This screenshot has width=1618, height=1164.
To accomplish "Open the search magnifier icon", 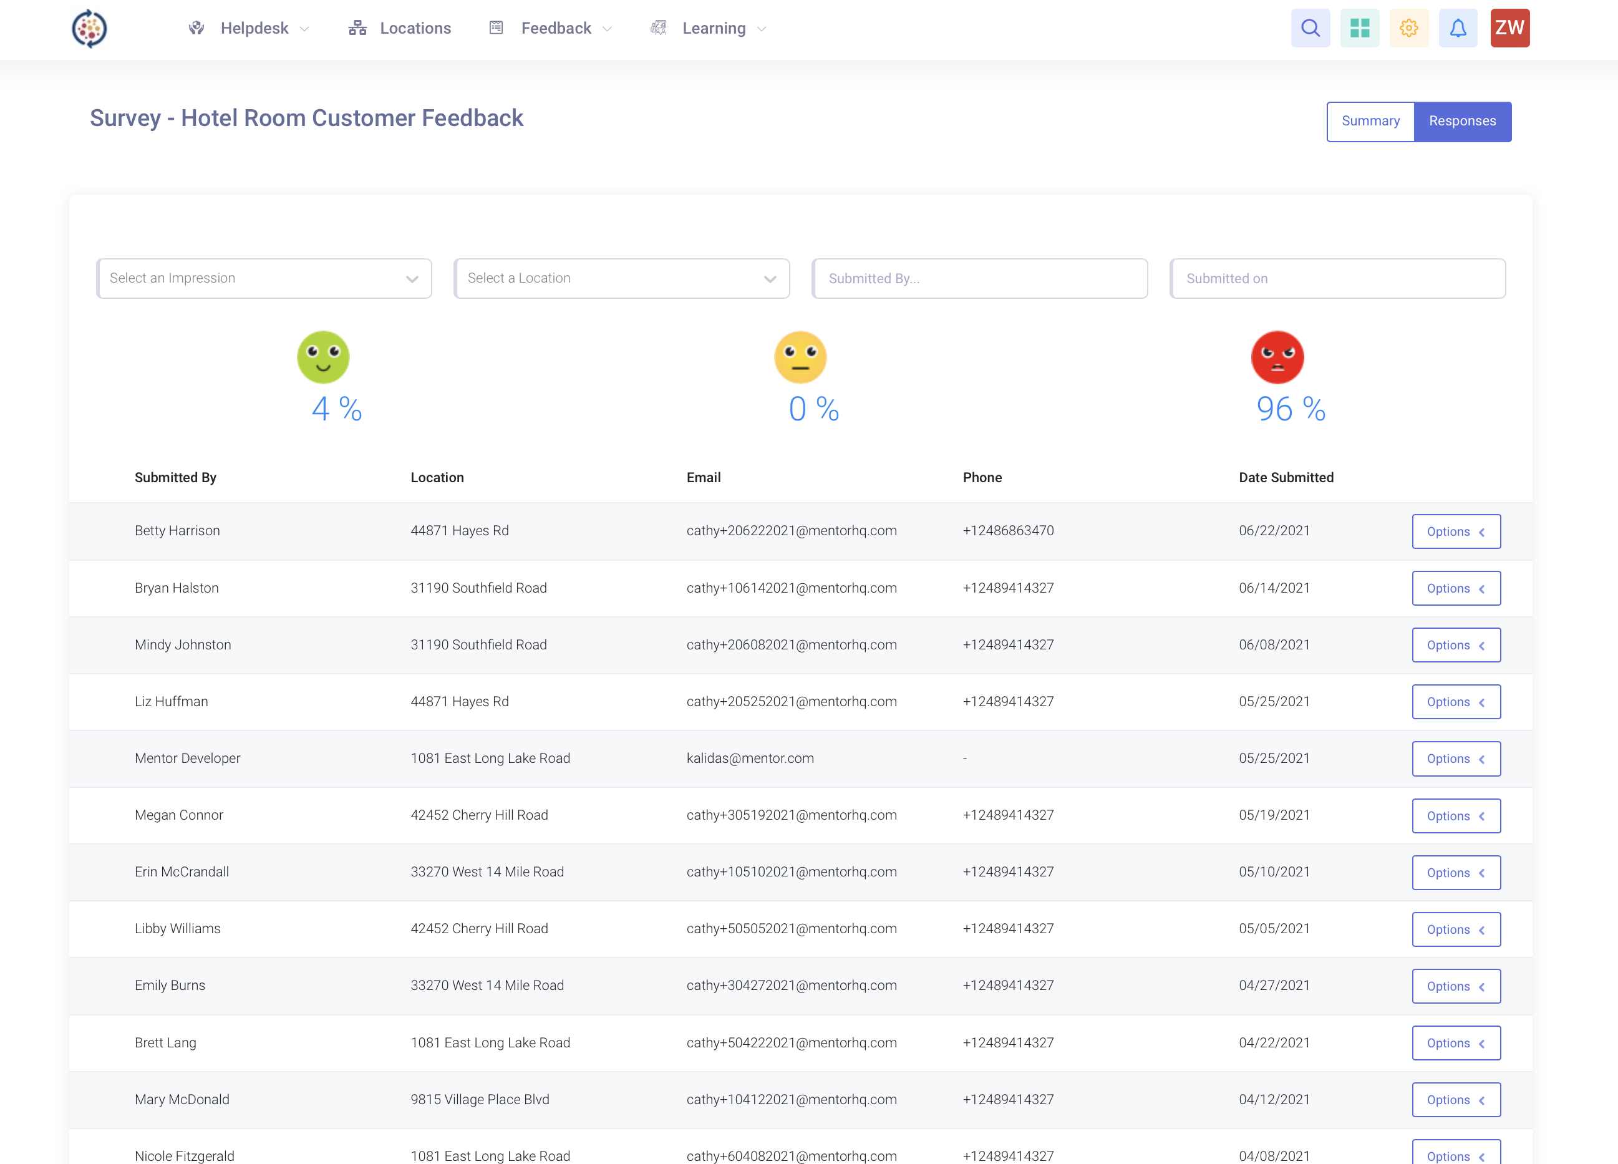I will click(x=1310, y=28).
